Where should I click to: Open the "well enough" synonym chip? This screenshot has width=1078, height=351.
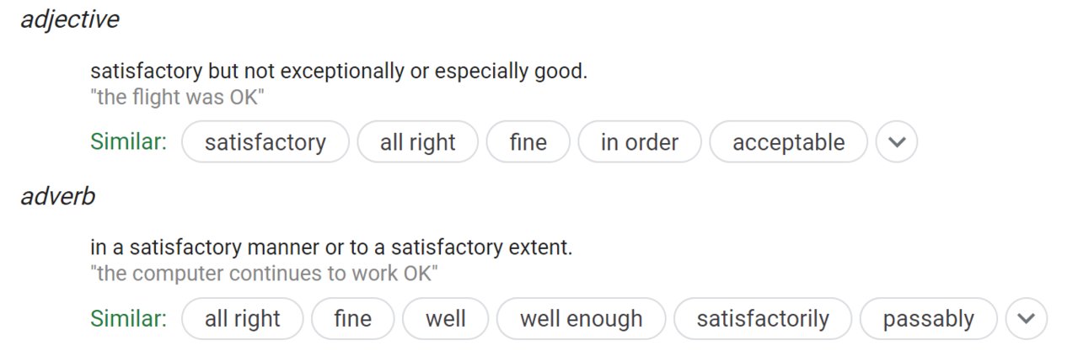click(582, 319)
